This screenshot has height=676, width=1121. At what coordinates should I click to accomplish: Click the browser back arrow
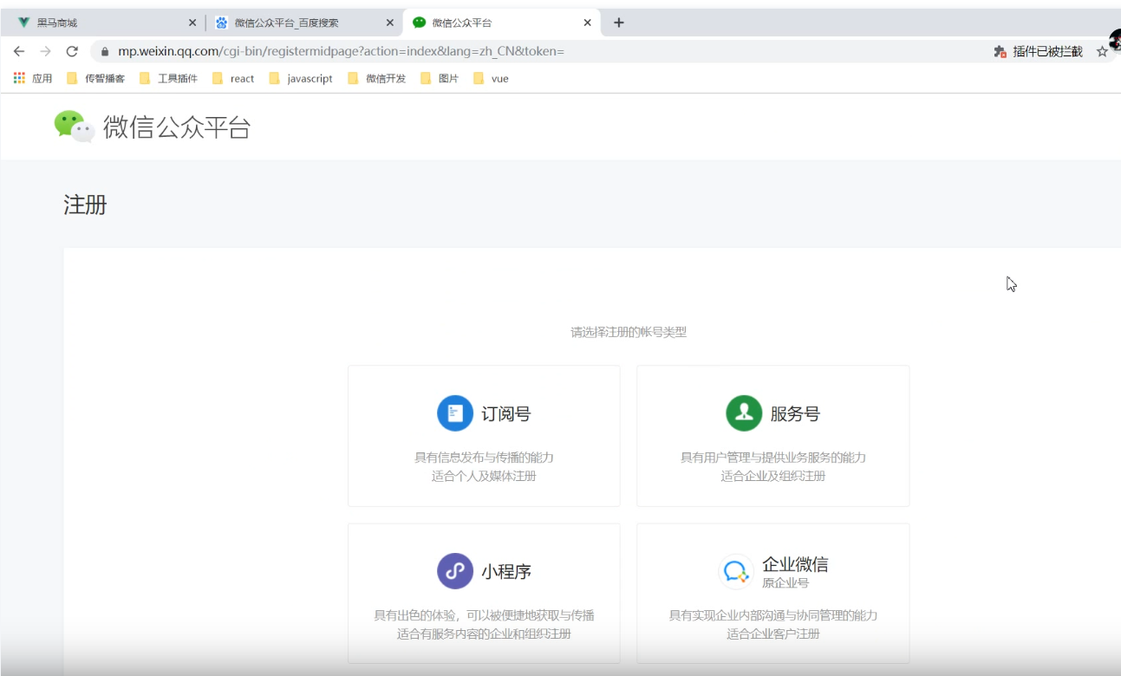[17, 51]
